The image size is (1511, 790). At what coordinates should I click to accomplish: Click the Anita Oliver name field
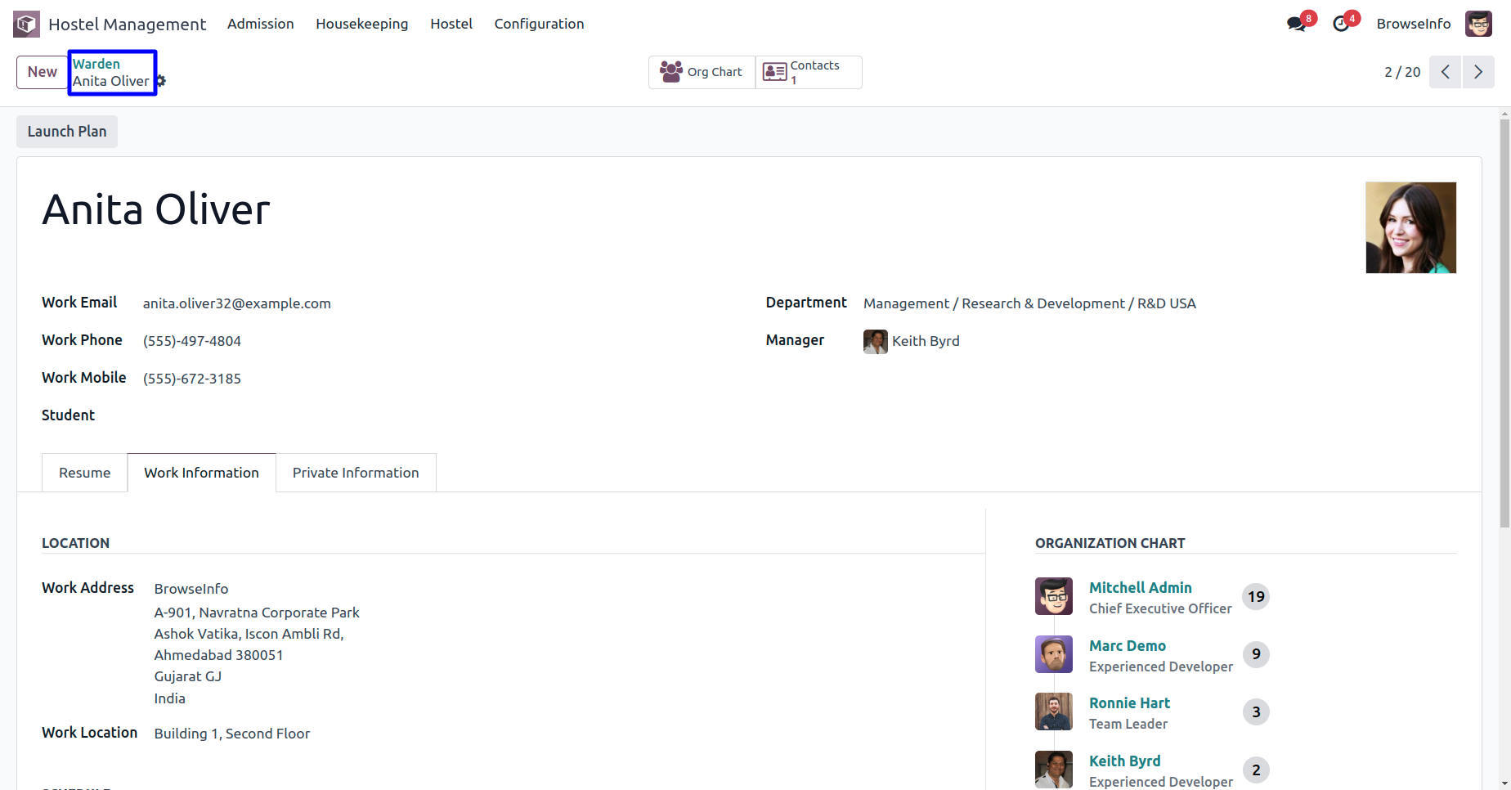pos(156,209)
